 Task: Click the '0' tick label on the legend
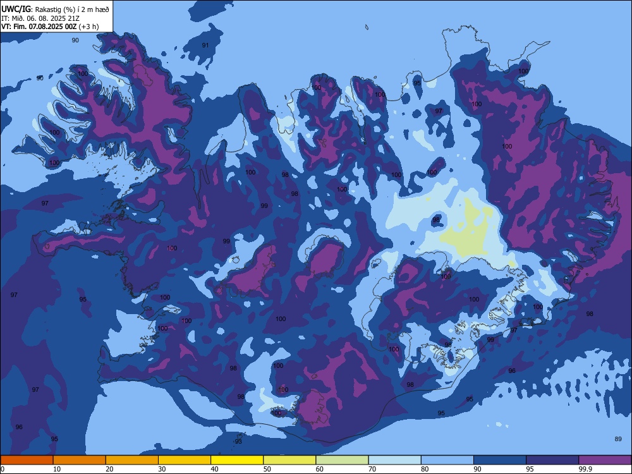[2, 469]
